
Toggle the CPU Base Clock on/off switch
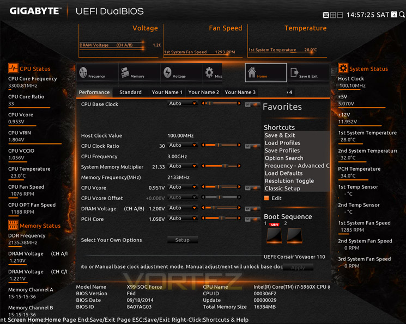click(x=252, y=104)
